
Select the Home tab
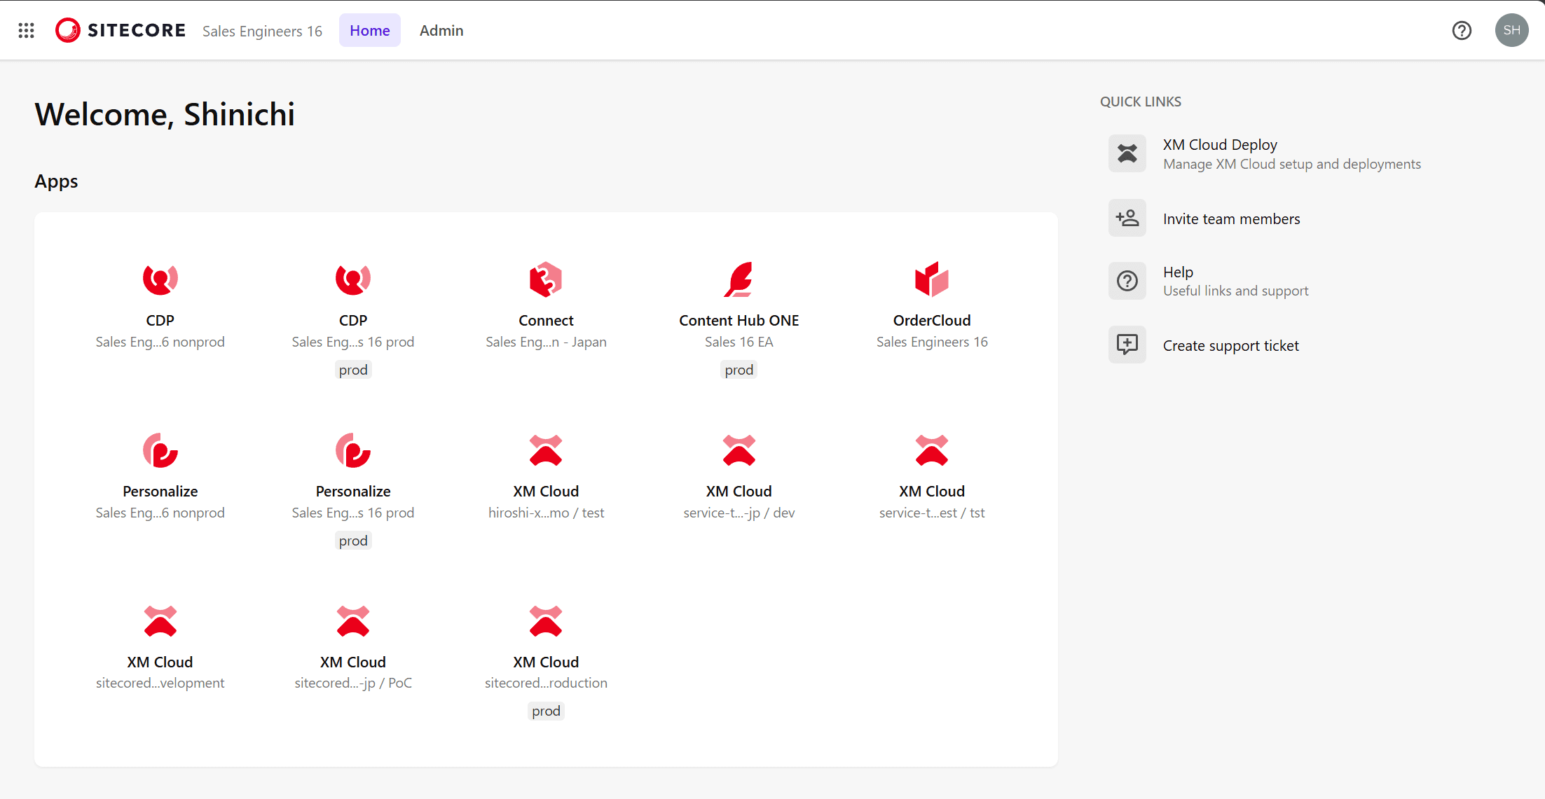point(369,31)
